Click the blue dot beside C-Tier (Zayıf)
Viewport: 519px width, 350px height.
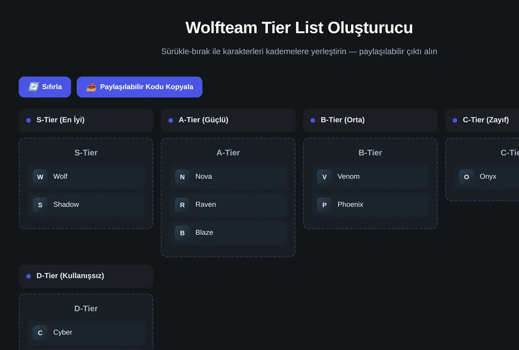tap(455, 120)
